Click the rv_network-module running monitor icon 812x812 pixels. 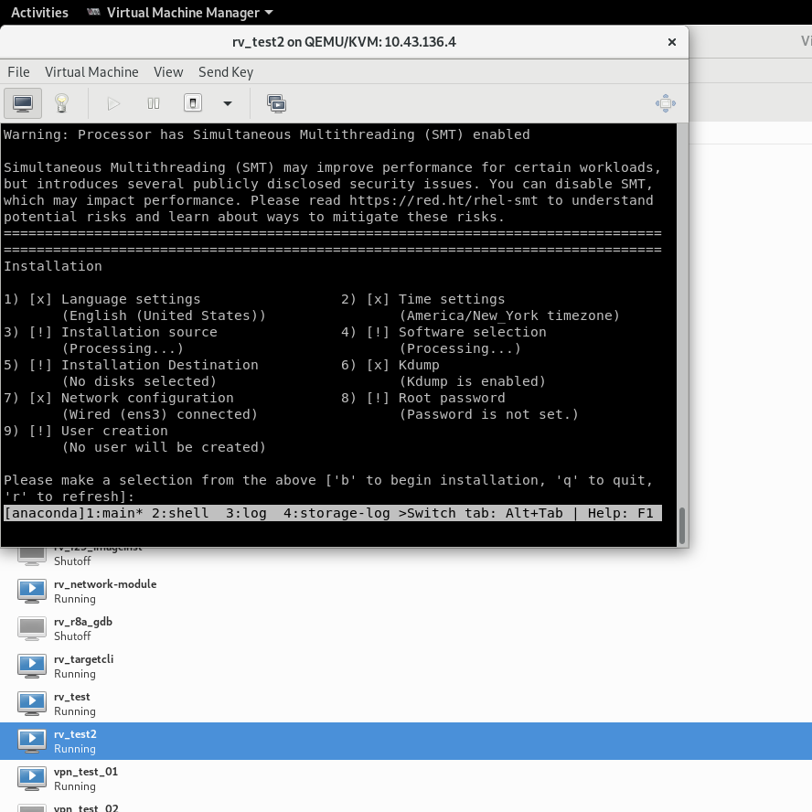32,591
